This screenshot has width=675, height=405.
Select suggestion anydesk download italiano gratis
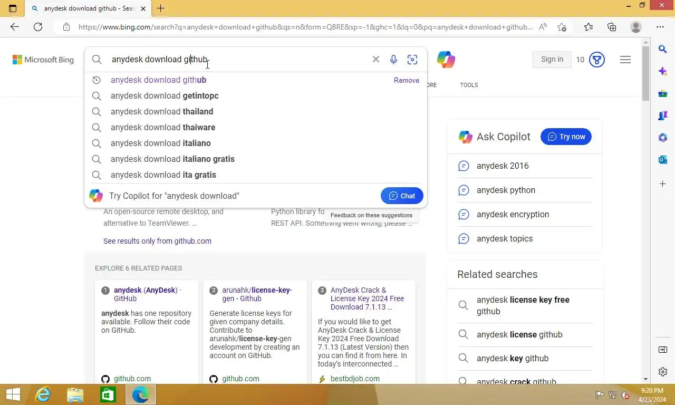256,159
